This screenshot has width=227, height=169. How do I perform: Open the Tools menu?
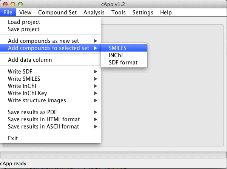(x=119, y=13)
